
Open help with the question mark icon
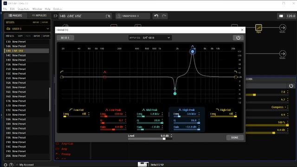[x=11, y=165]
